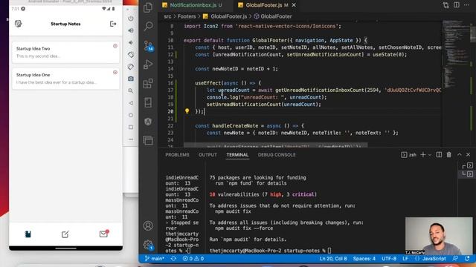This screenshot has height=267, width=476.
Task: Click line number 16 in the gutter
Action: pos(170,83)
